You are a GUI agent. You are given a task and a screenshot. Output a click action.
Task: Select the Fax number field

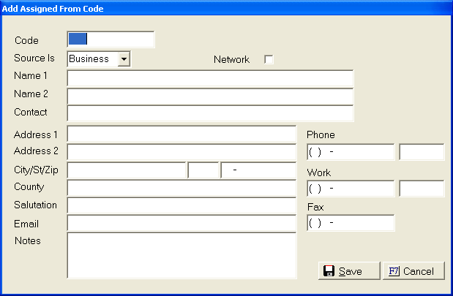point(351,223)
